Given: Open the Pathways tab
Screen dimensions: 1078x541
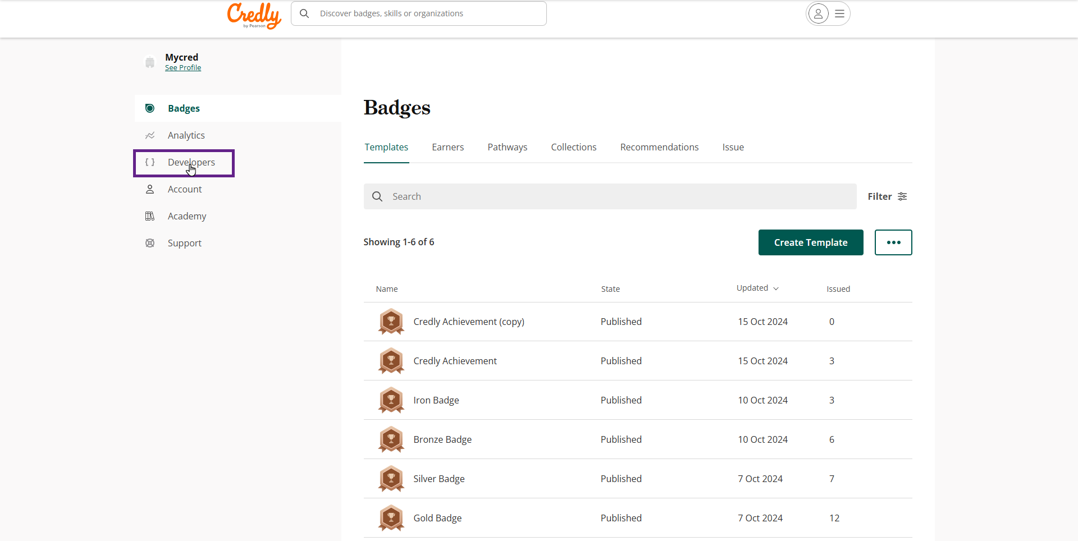Looking at the screenshot, I should click(x=507, y=147).
